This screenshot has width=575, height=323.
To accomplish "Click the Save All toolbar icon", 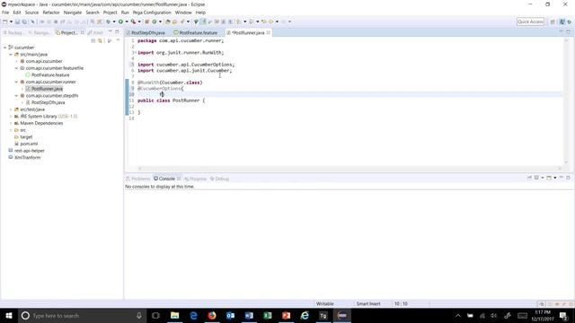I will point(24,22).
